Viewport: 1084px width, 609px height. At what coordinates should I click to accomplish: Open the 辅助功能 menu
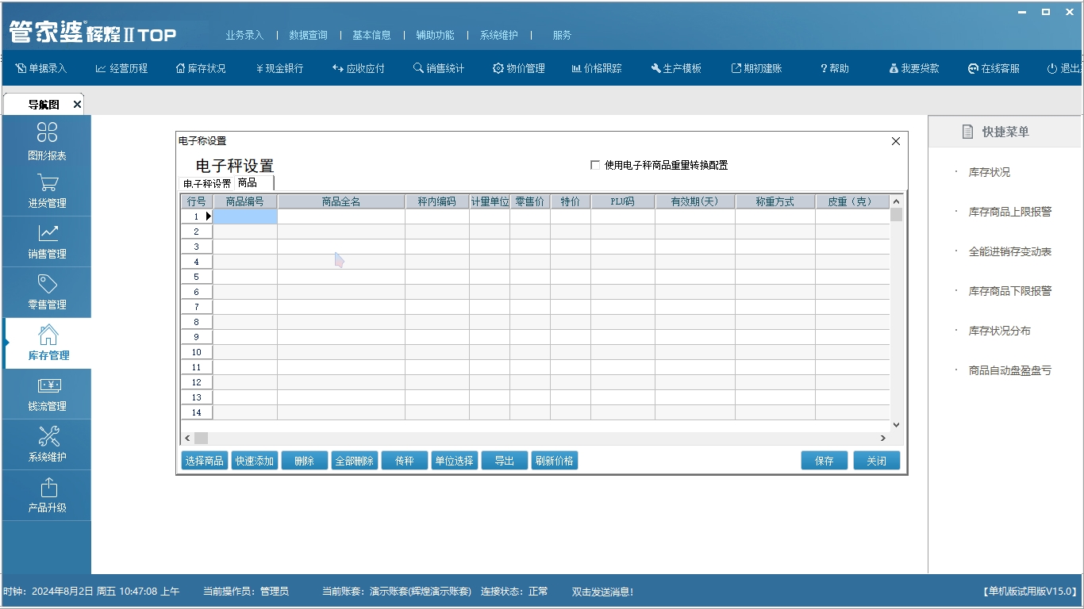pyautogui.click(x=435, y=35)
